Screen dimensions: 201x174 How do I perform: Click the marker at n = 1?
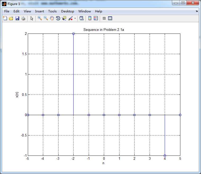119,115
